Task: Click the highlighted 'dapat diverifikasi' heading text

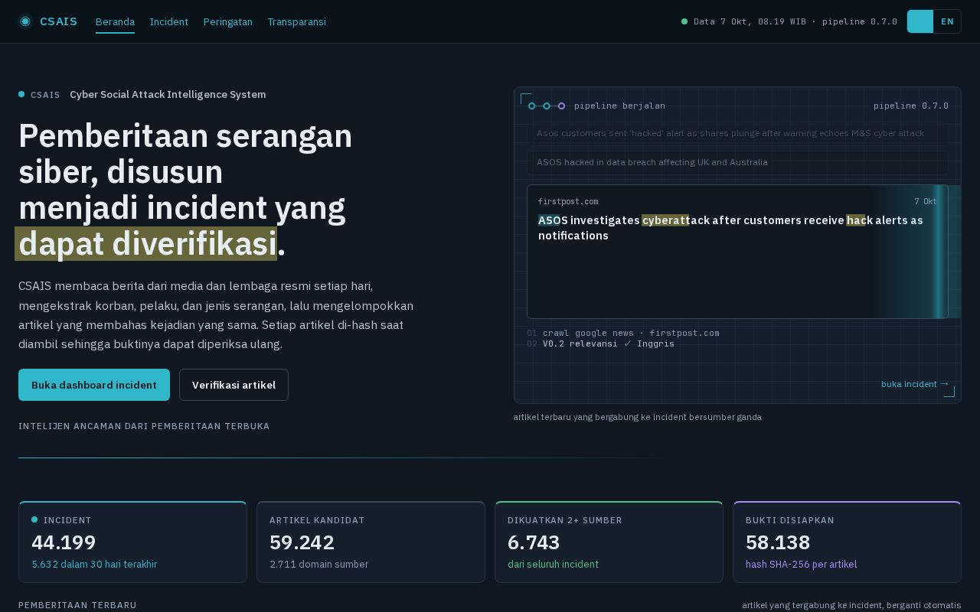Action: tap(147, 244)
